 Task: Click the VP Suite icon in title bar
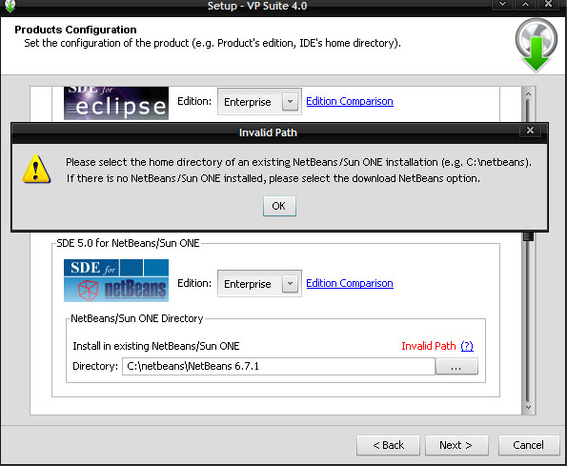[x=10, y=6]
